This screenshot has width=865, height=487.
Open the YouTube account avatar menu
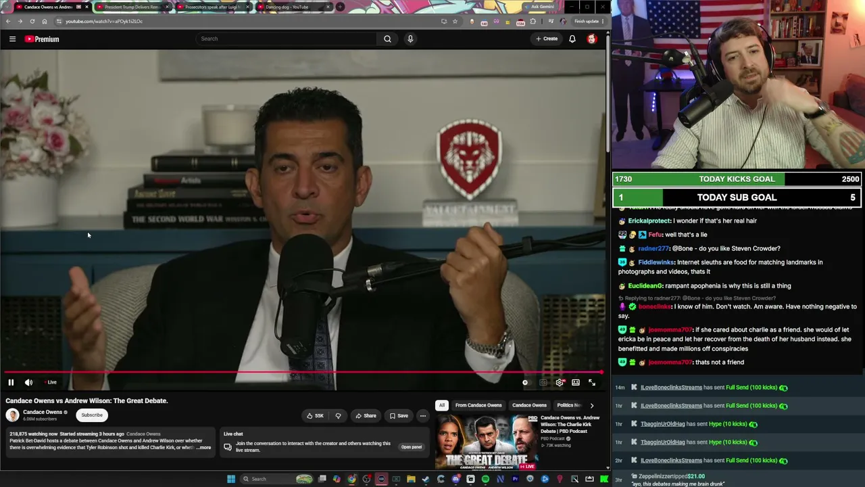pyautogui.click(x=592, y=39)
